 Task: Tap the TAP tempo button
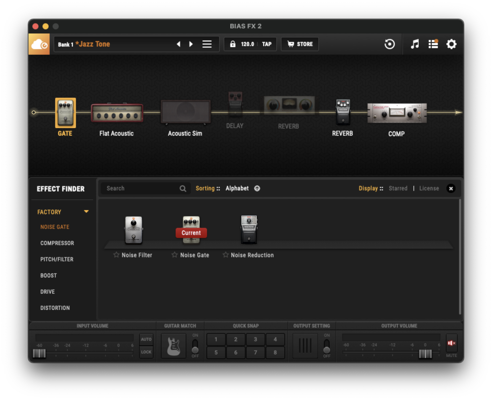click(x=267, y=44)
